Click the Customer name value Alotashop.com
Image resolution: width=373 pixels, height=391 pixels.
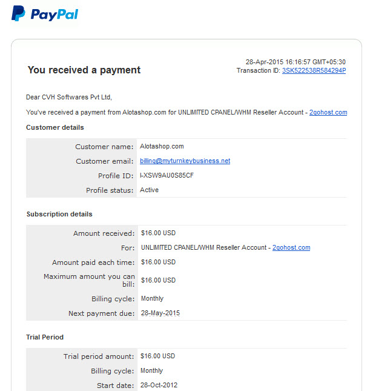click(162, 146)
